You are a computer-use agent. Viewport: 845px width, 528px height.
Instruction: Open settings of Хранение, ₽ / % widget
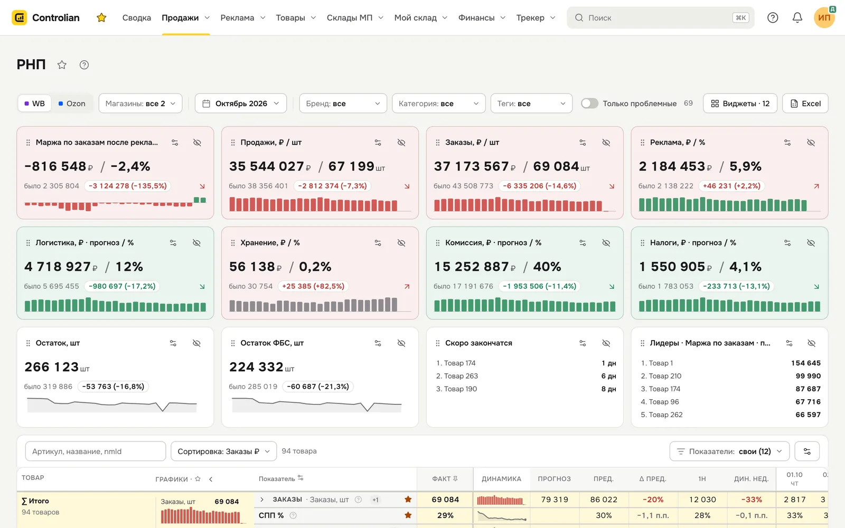pyautogui.click(x=378, y=243)
